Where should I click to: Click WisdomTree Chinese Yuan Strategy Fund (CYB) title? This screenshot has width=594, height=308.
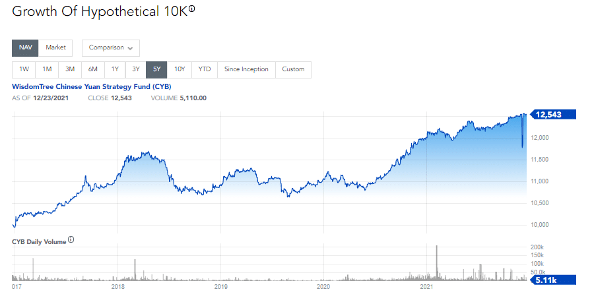click(92, 86)
